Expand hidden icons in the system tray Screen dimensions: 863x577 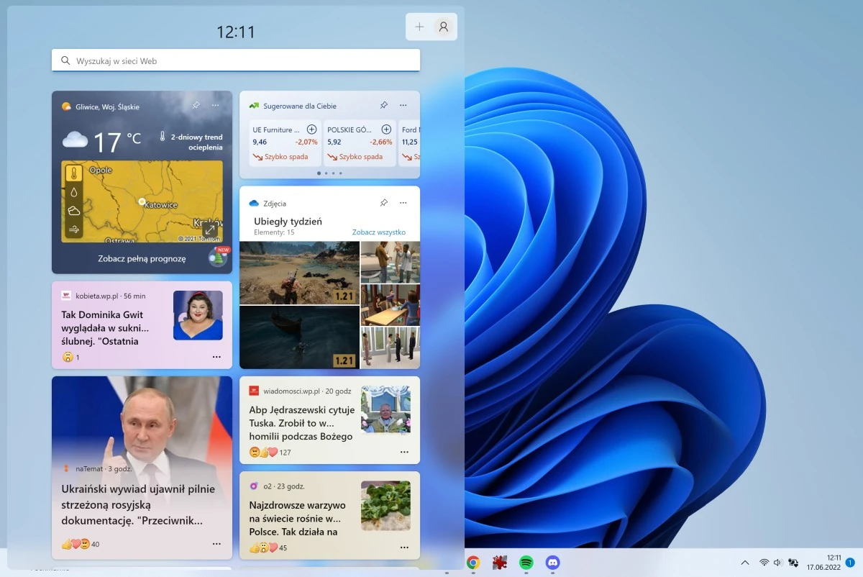744,563
